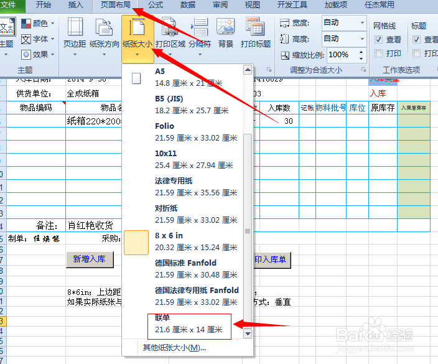The width and height of the screenshot is (438, 364).
Task: Select 法律专用纸 paper size
Action: coord(183,187)
